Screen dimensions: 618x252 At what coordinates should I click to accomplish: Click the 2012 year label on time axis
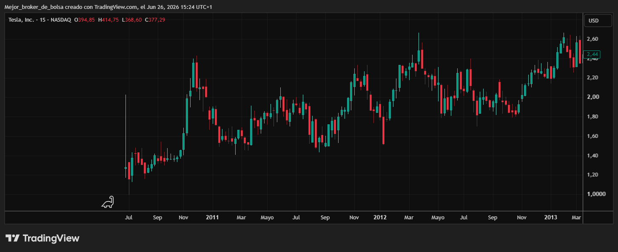pyautogui.click(x=380, y=218)
